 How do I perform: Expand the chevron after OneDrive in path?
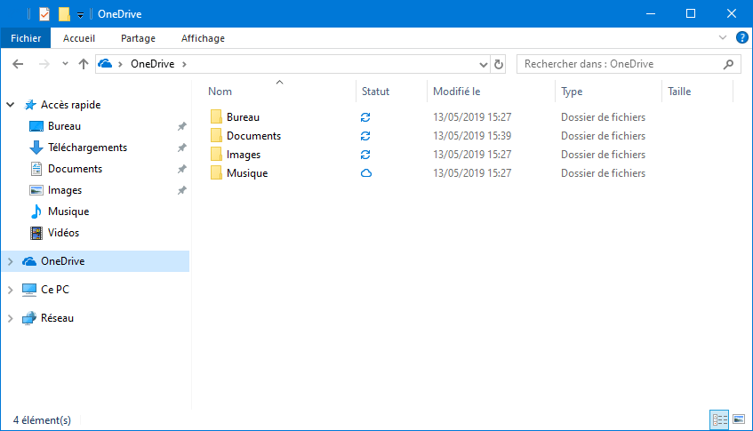click(x=184, y=64)
